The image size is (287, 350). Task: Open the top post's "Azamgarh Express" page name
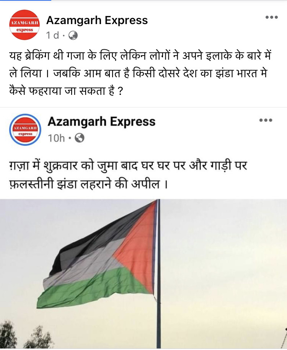point(97,20)
